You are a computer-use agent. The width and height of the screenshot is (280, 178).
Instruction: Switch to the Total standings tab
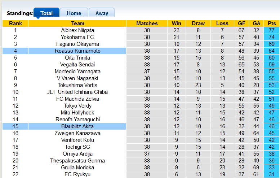click(46, 13)
